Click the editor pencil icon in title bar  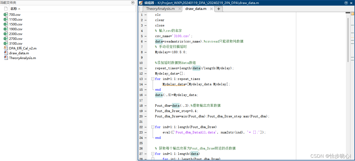point(141,3)
